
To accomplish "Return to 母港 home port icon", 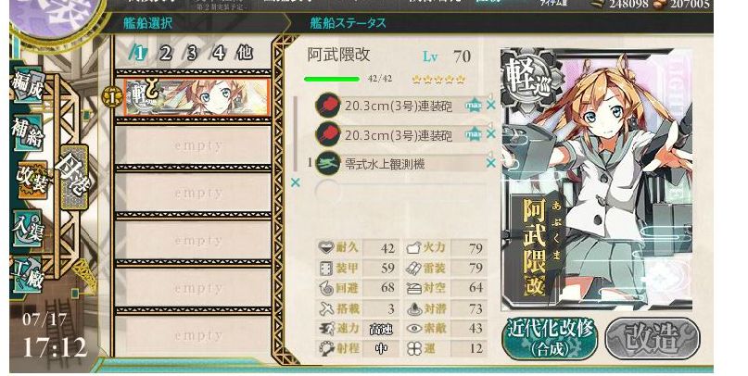I will pyautogui.click(x=73, y=176).
